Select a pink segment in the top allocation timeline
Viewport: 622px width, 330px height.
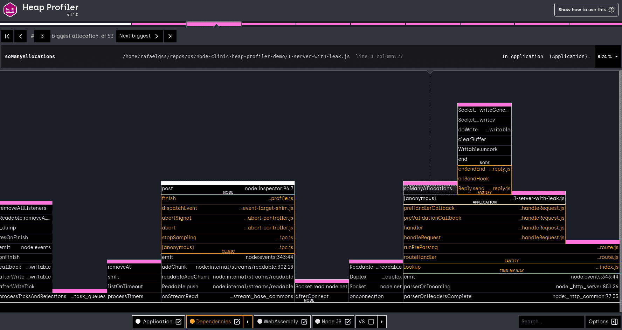[214, 23]
